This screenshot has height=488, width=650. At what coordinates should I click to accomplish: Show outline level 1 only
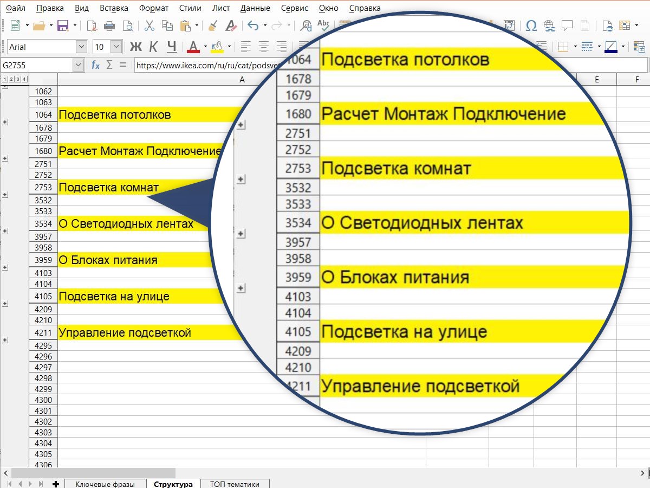pos(4,80)
